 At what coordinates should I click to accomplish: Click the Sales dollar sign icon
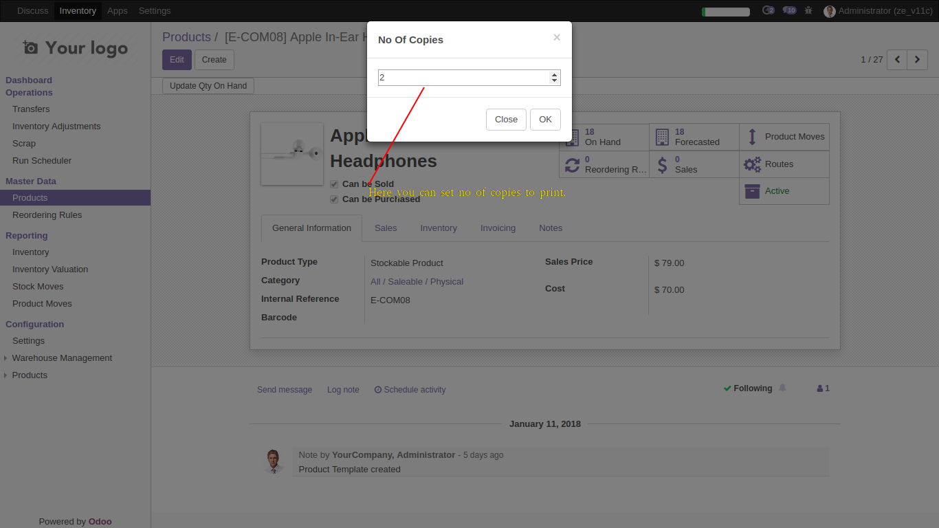pos(662,165)
